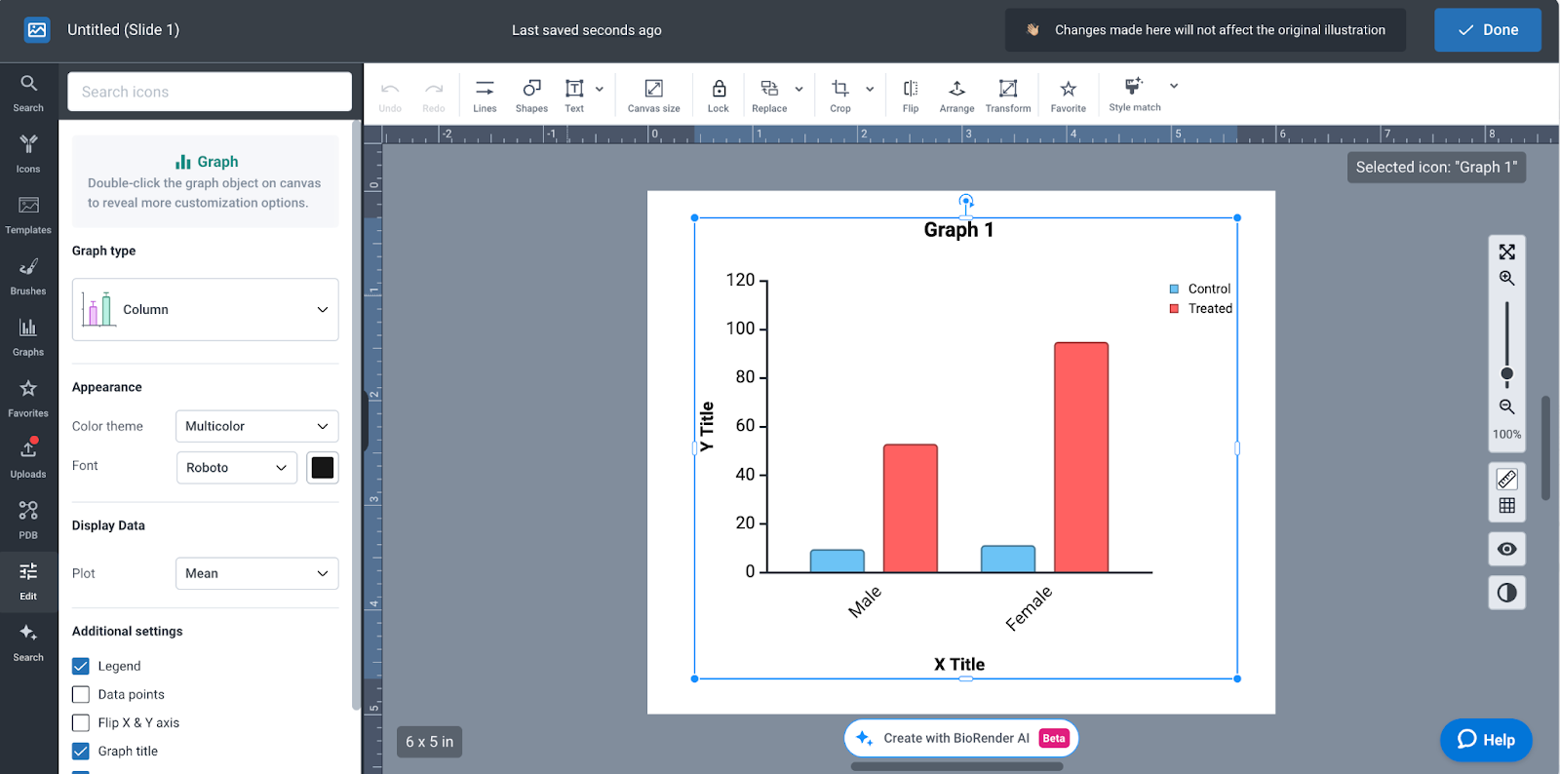Switch to the Brushes sidebar tab
The image size is (1560, 774).
click(x=28, y=276)
